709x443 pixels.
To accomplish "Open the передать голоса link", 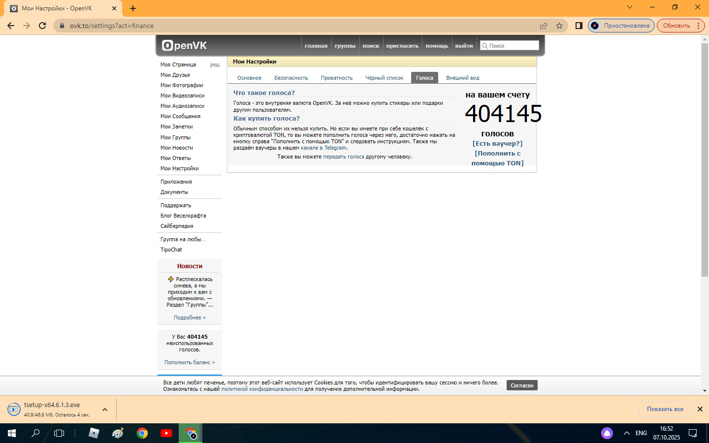I will (343, 157).
